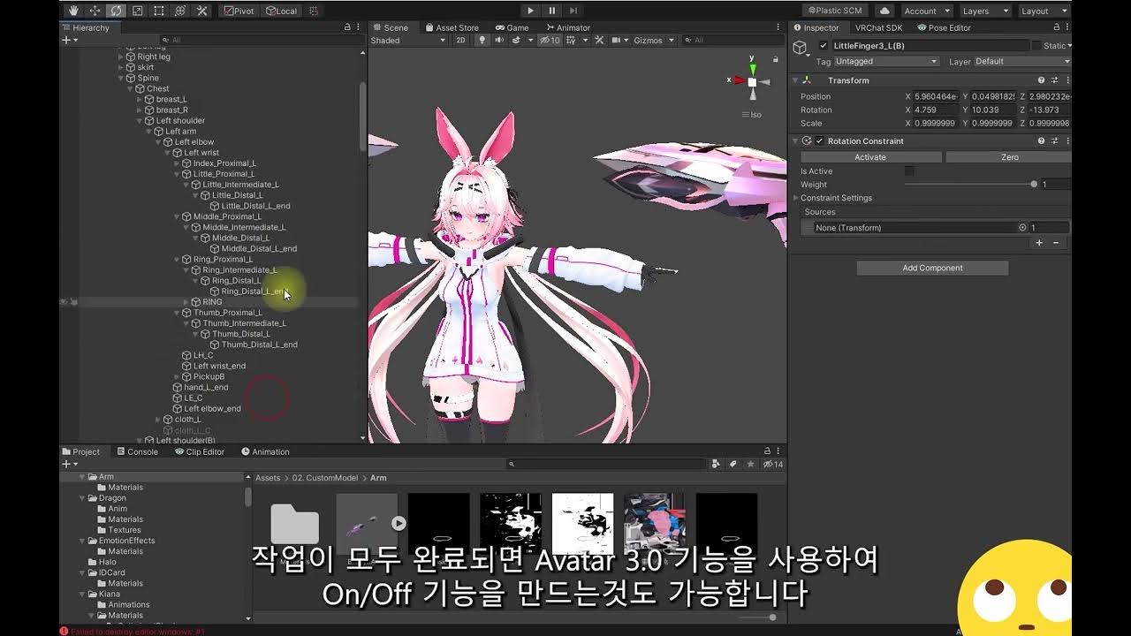Image resolution: width=1131 pixels, height=636 pixels.
Task: Toggle hidden objects count icon in Scene
Action: (x=550, y=40)
